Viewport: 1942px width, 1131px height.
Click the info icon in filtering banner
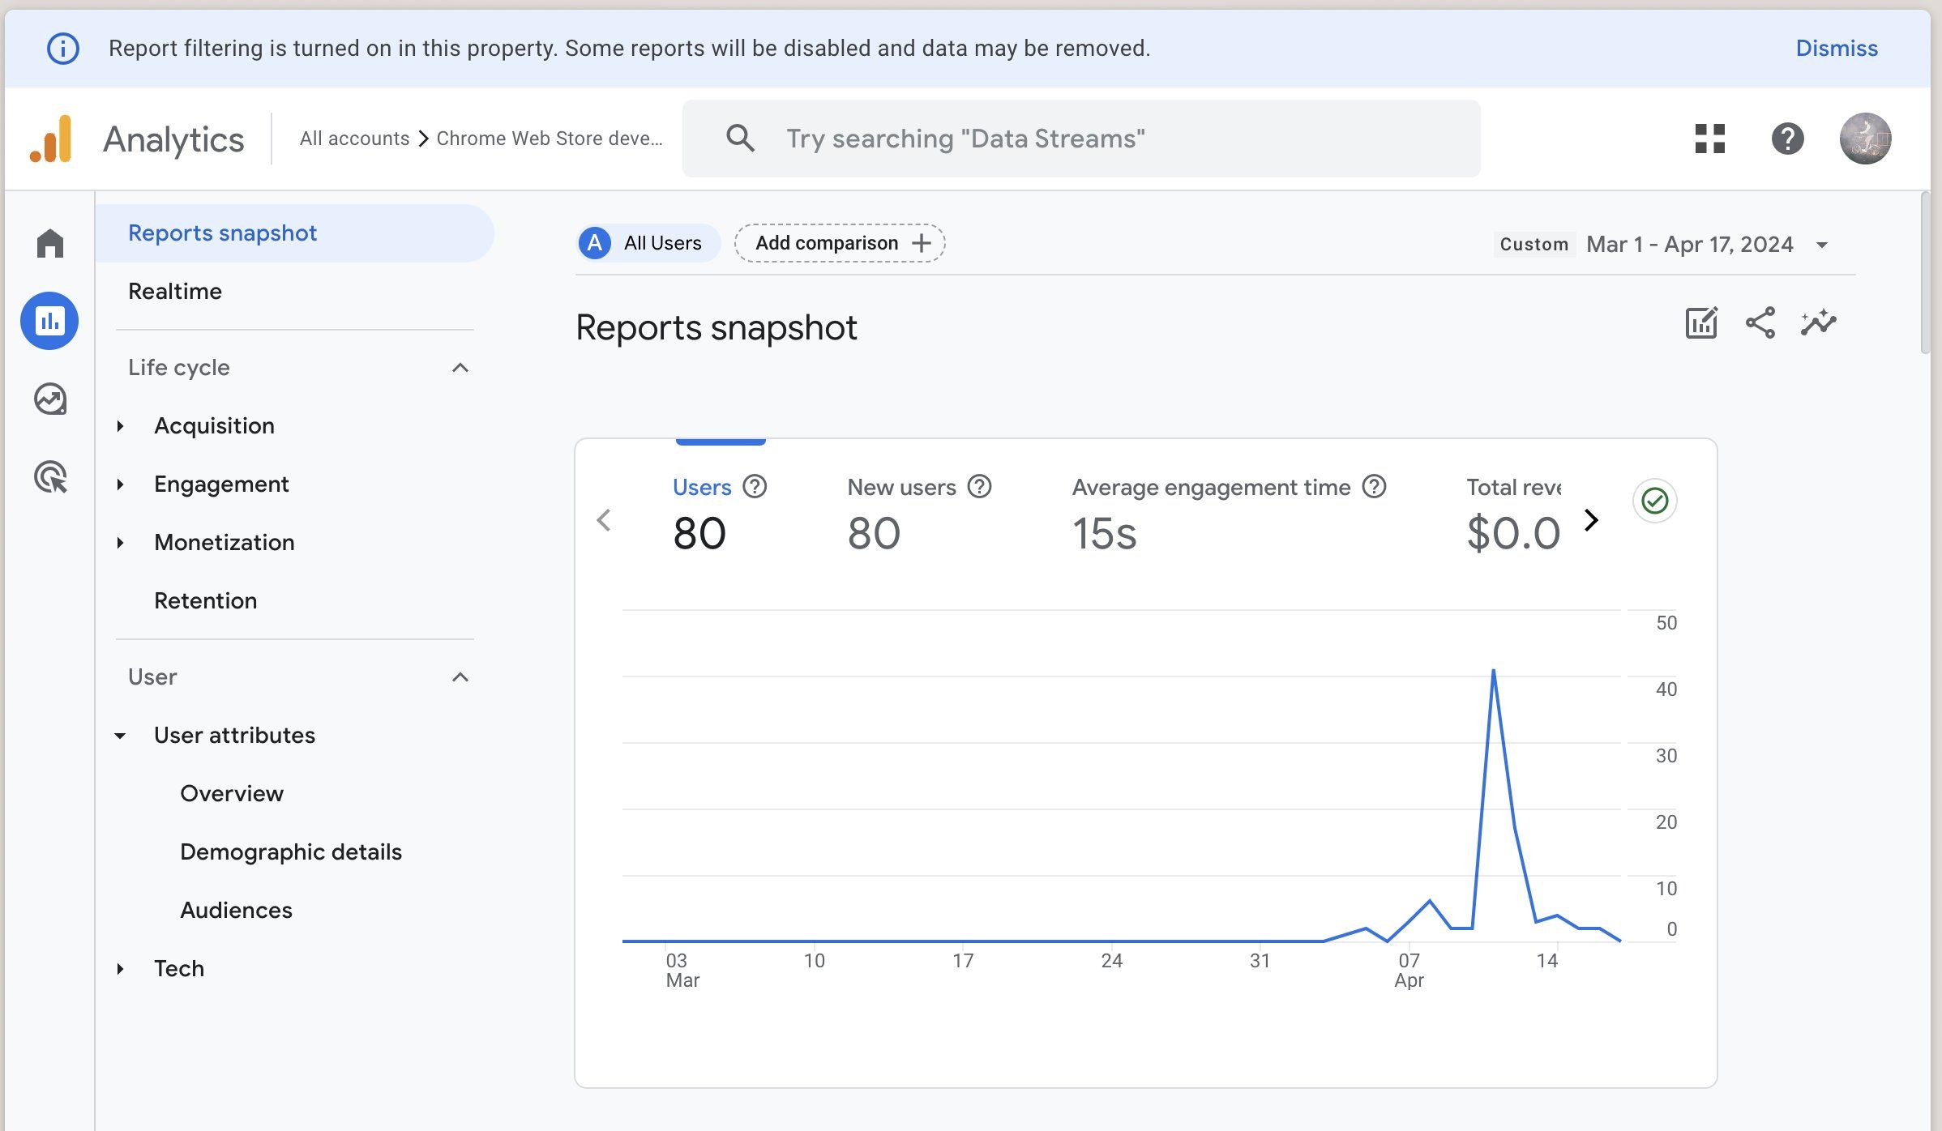(63, 49)
